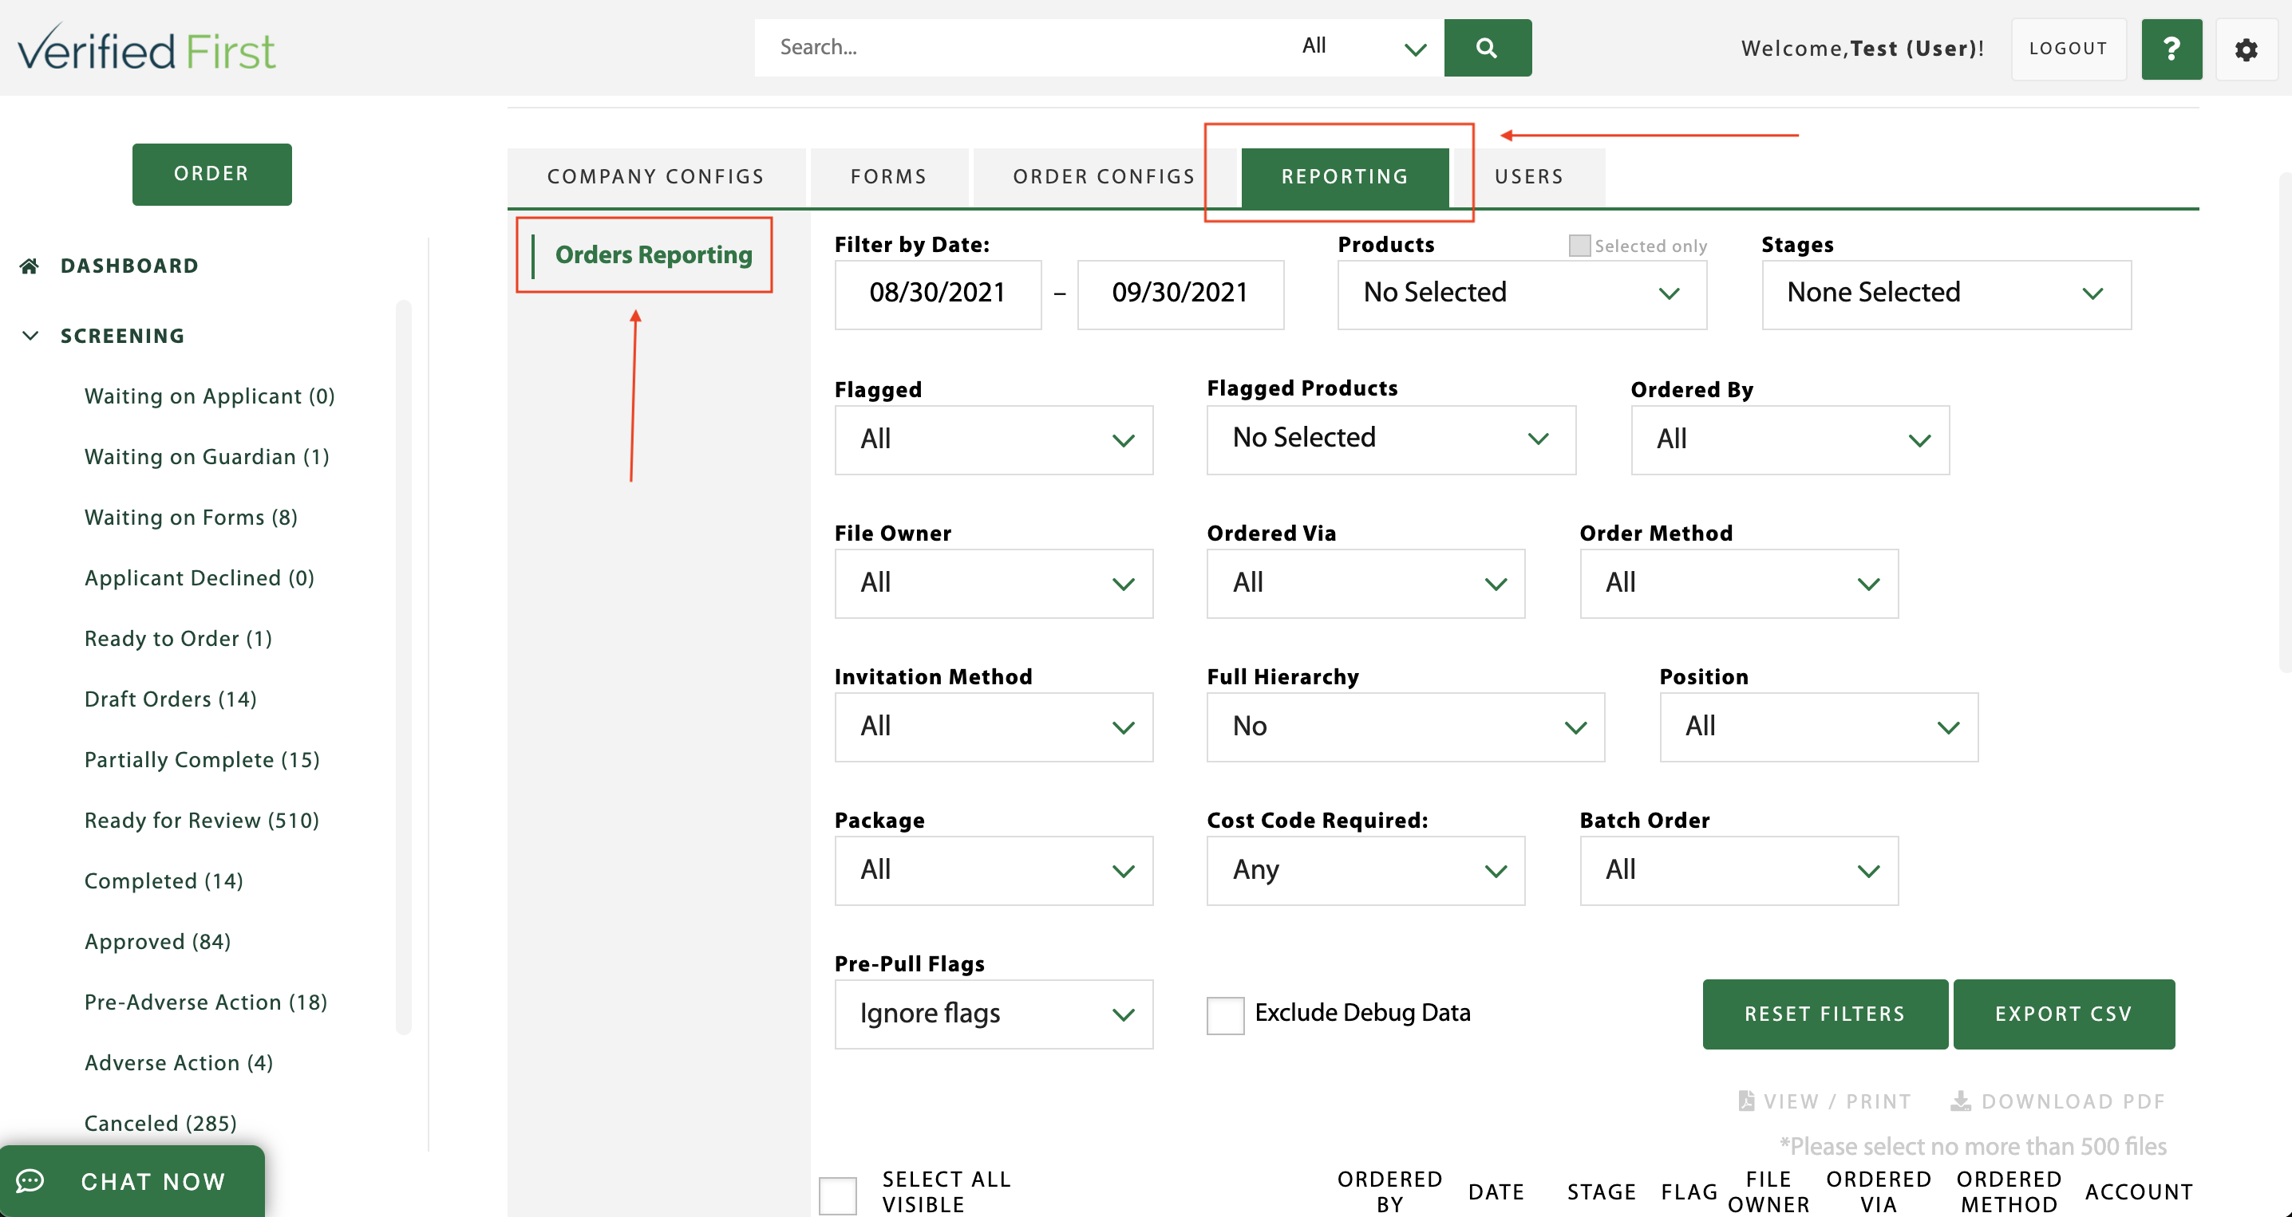Screen dimensions: 2292x1217
Task: Toggle the Products Selected only checkbox
Action: (x=1579, y=246)
